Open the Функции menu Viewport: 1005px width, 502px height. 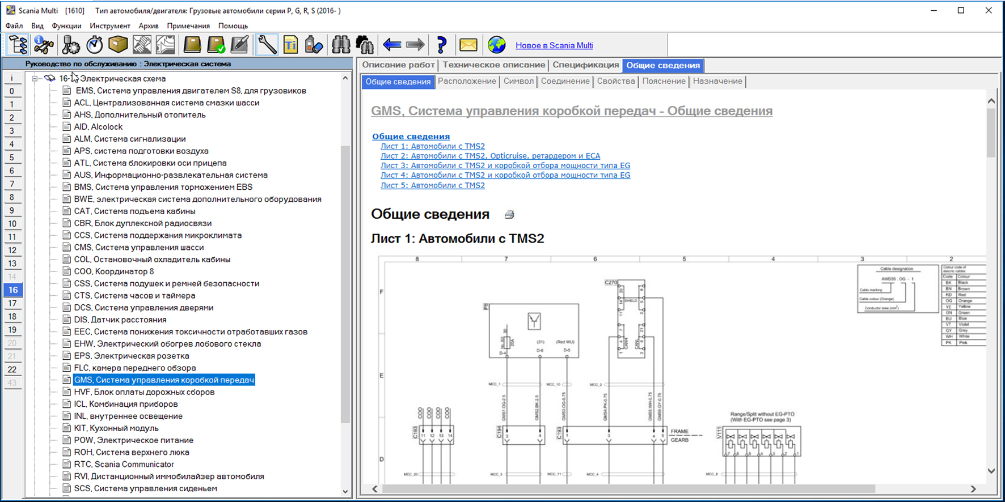66,26
